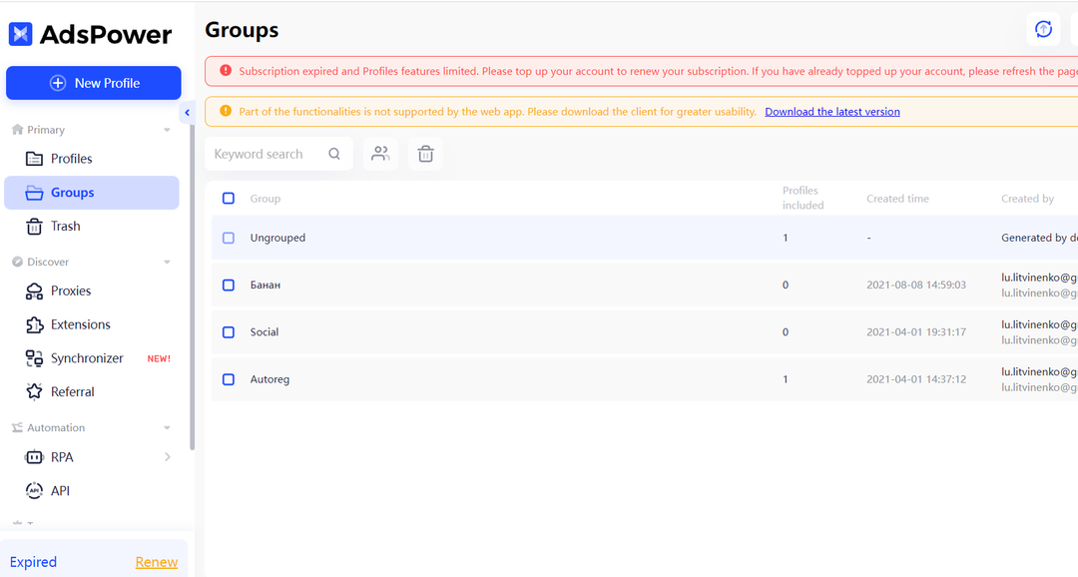Click the trash delete-groups icon in toolbar
This screenshot has width=1078, height=577.
(425, 154)
